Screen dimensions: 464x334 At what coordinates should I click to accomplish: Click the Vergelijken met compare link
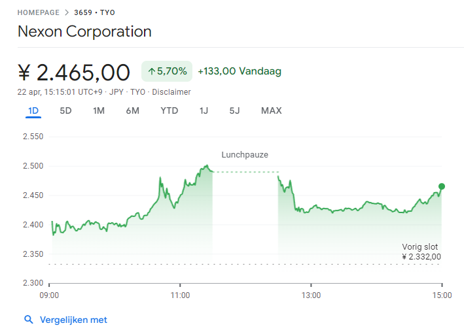73,320
